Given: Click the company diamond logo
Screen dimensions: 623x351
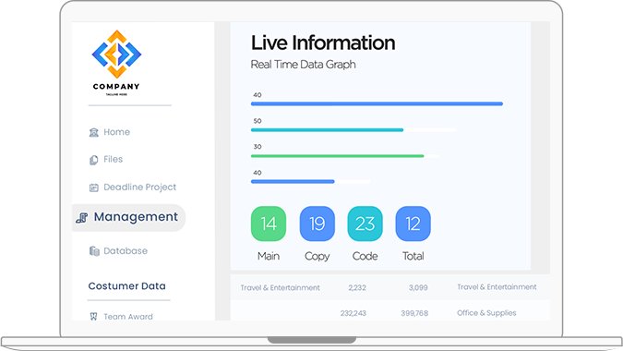Looking at the screenshot, I should click(116, 54).
